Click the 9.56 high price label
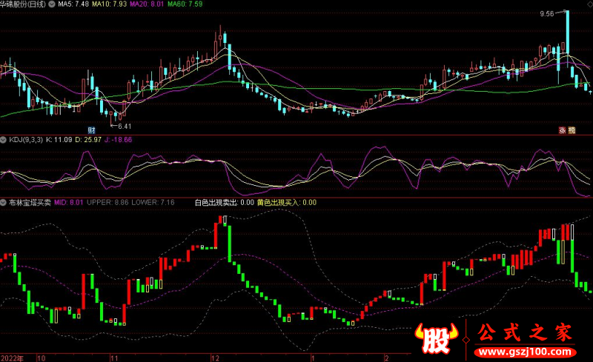The height and width of the screenshot is (362, 593). (x=547, y=14)
